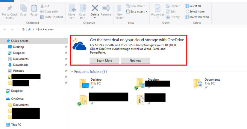Open the Dropbox folder in Frequent folders
The width and height of the screenshot is (247, 129).
148,83
